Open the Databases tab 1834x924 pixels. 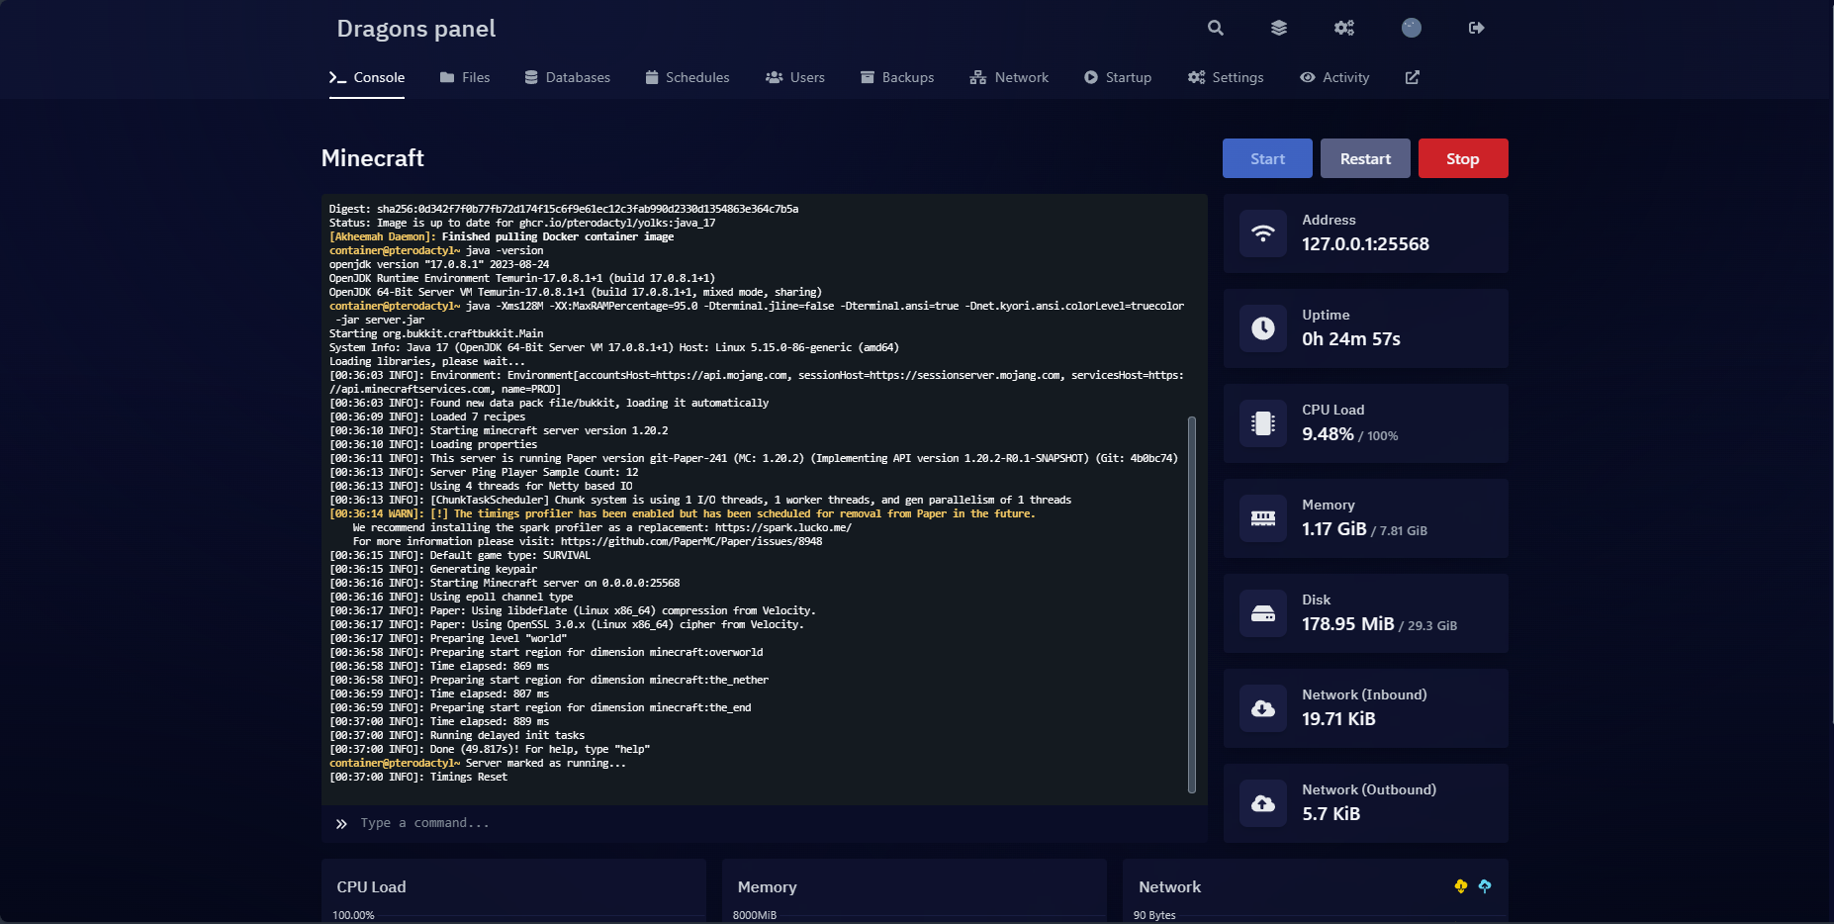568,77
